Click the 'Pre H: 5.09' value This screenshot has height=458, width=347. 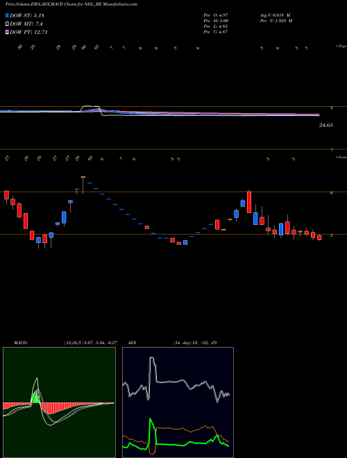[216, 21]
